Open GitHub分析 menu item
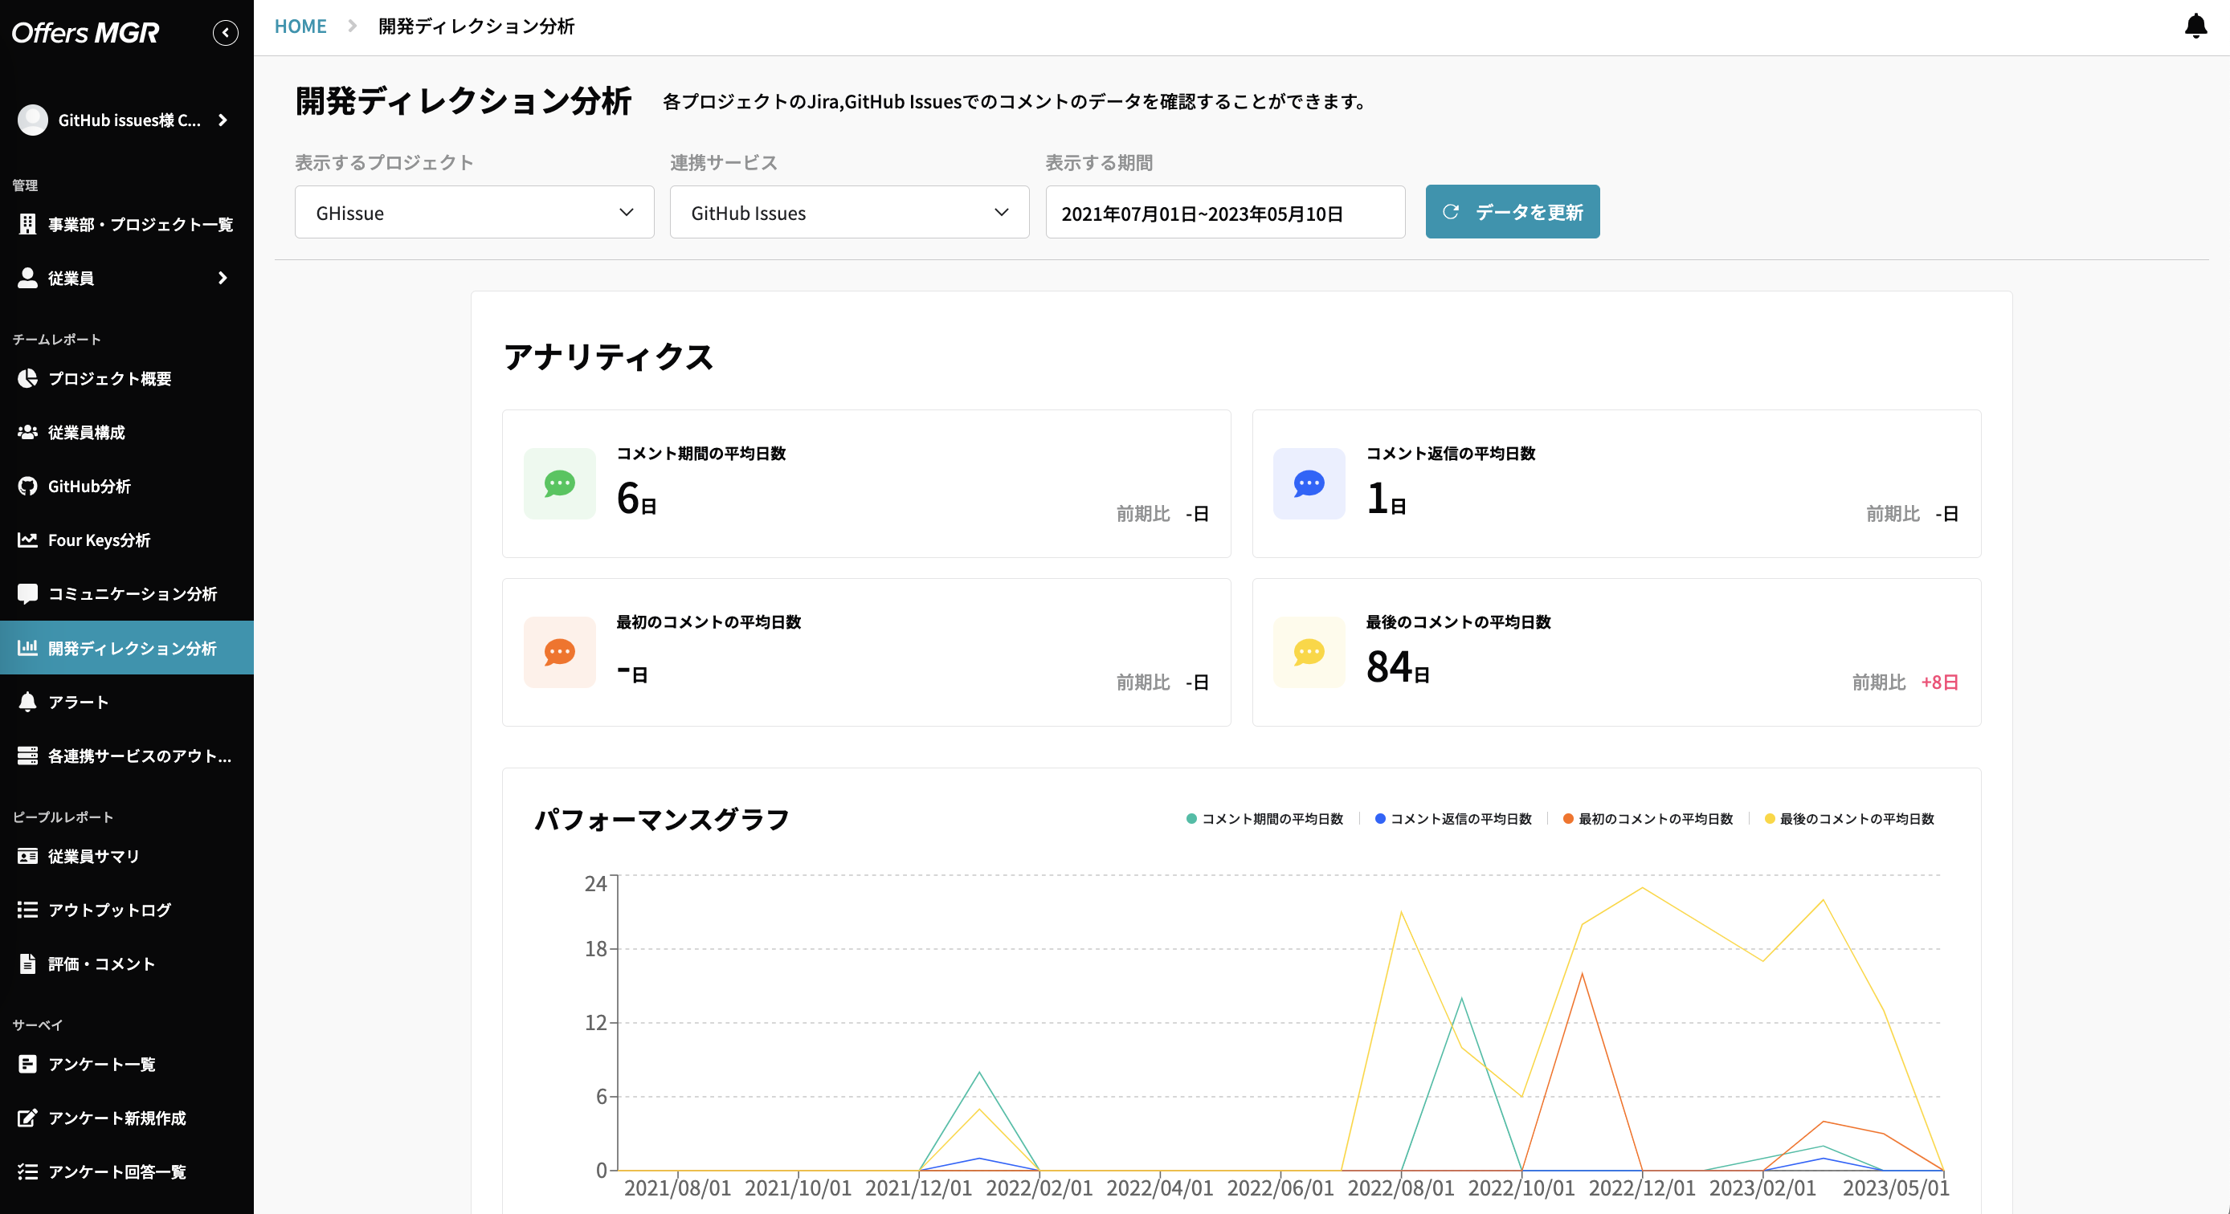2230x1214 pixels. [x=126, y=487]
